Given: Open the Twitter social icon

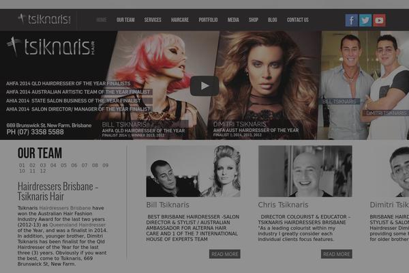Looking at the screenshot, I should pos(365,20).
